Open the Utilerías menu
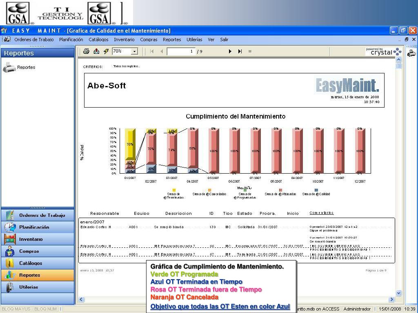418x313 pixels. tap(194, 40)
